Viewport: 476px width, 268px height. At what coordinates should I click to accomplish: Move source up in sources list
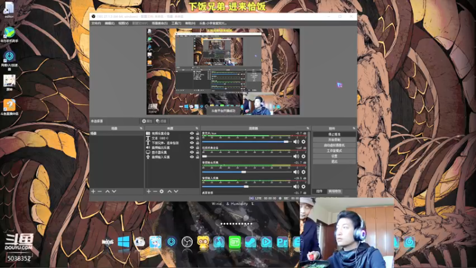170,191
